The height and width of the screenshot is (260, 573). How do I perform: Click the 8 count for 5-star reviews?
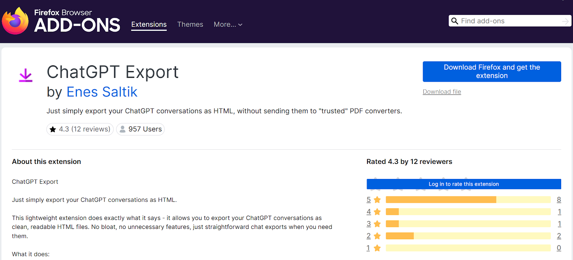click(x=559, y=200)
